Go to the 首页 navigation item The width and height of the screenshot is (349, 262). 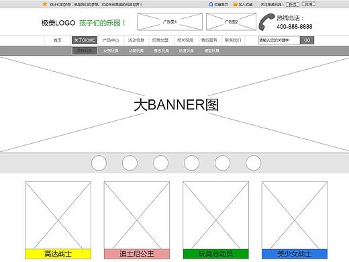pos(58,40)
